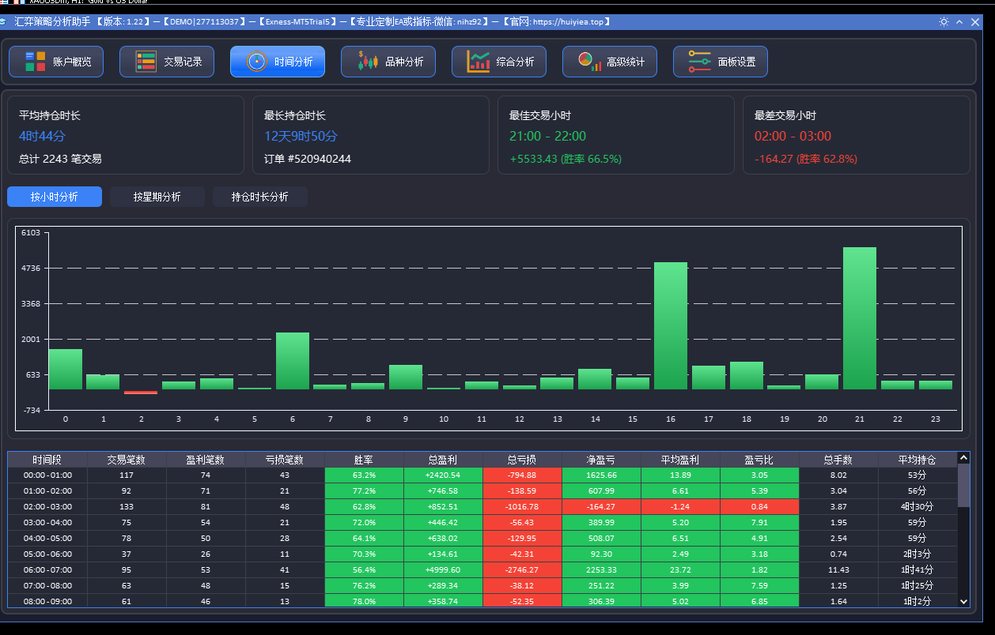The height and width of the screenshot is (635, 995).
Task: Click the 平均持仓 column header
Action: click(917, 460)
